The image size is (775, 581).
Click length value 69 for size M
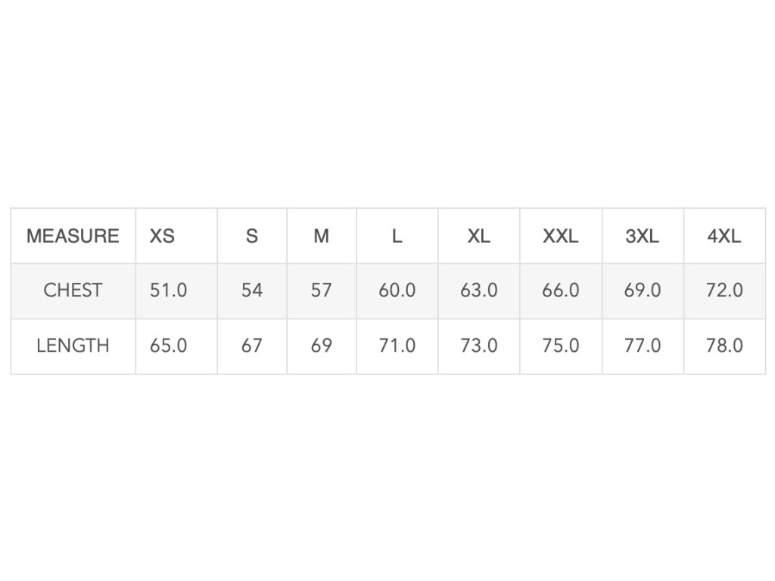coord(322,346)
